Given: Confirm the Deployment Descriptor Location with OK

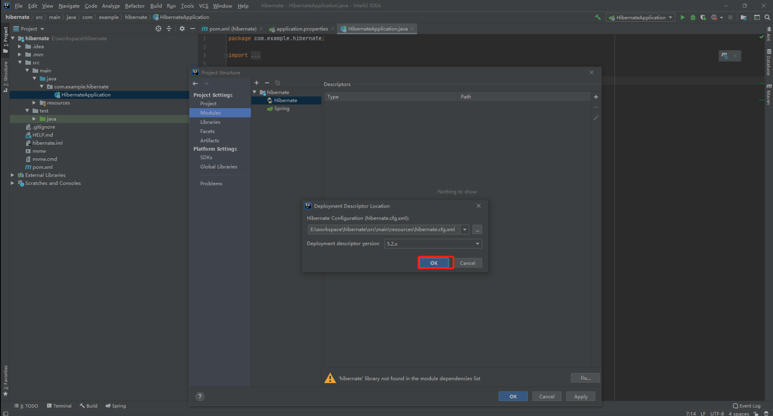Looking at the screenshot, I should [x=434, y=263].
